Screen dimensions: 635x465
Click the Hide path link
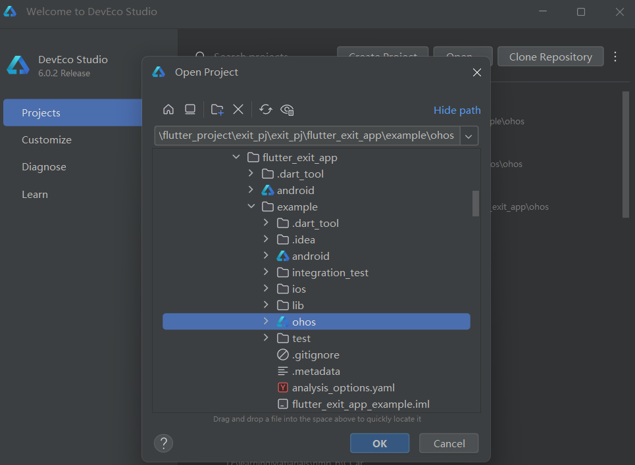click(457, 110)
